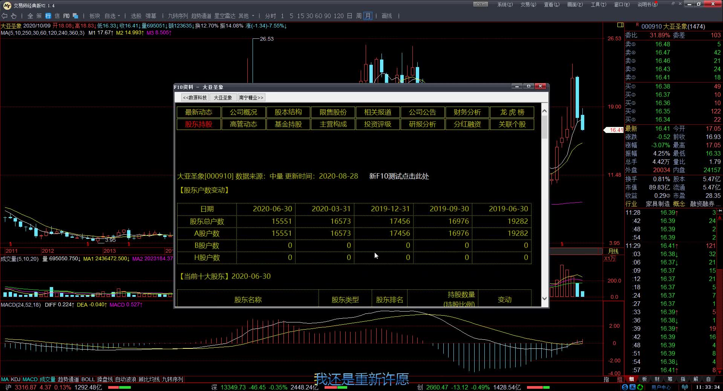Click the 板块 toolbar button

(95, 16)
